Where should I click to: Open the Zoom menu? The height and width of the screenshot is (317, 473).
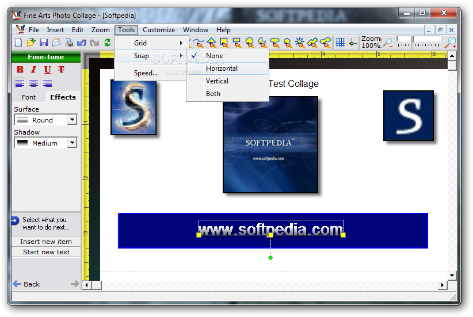click(101, 30)
